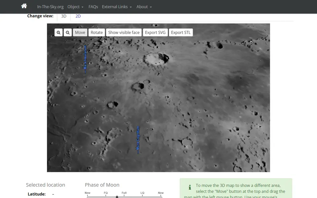Switch to the 2D view tab
Screen dimensions: 317x198
pos(78,16)
